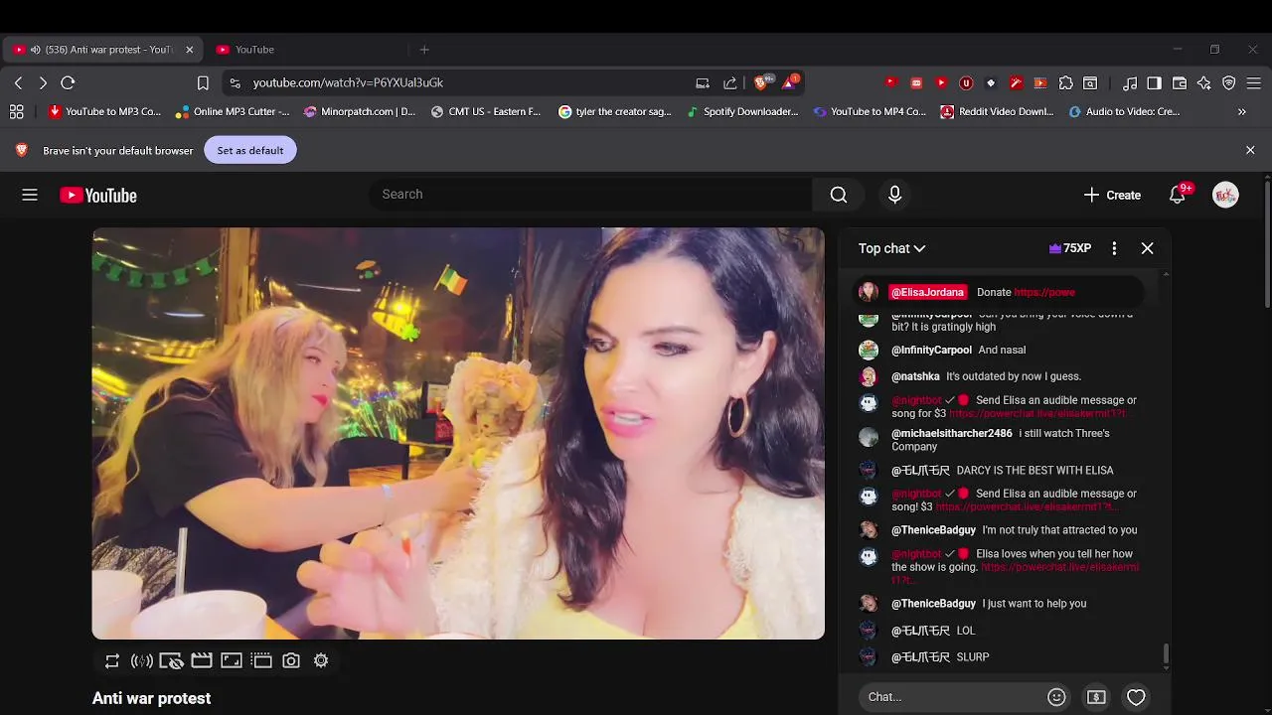
Task: Open the account avatar menu
Action: tap(1225, 195)
